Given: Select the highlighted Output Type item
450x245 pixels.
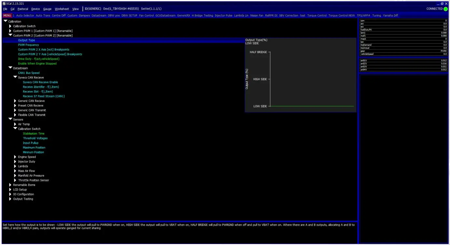Looking at the screenshot, I should pos(26,40).
